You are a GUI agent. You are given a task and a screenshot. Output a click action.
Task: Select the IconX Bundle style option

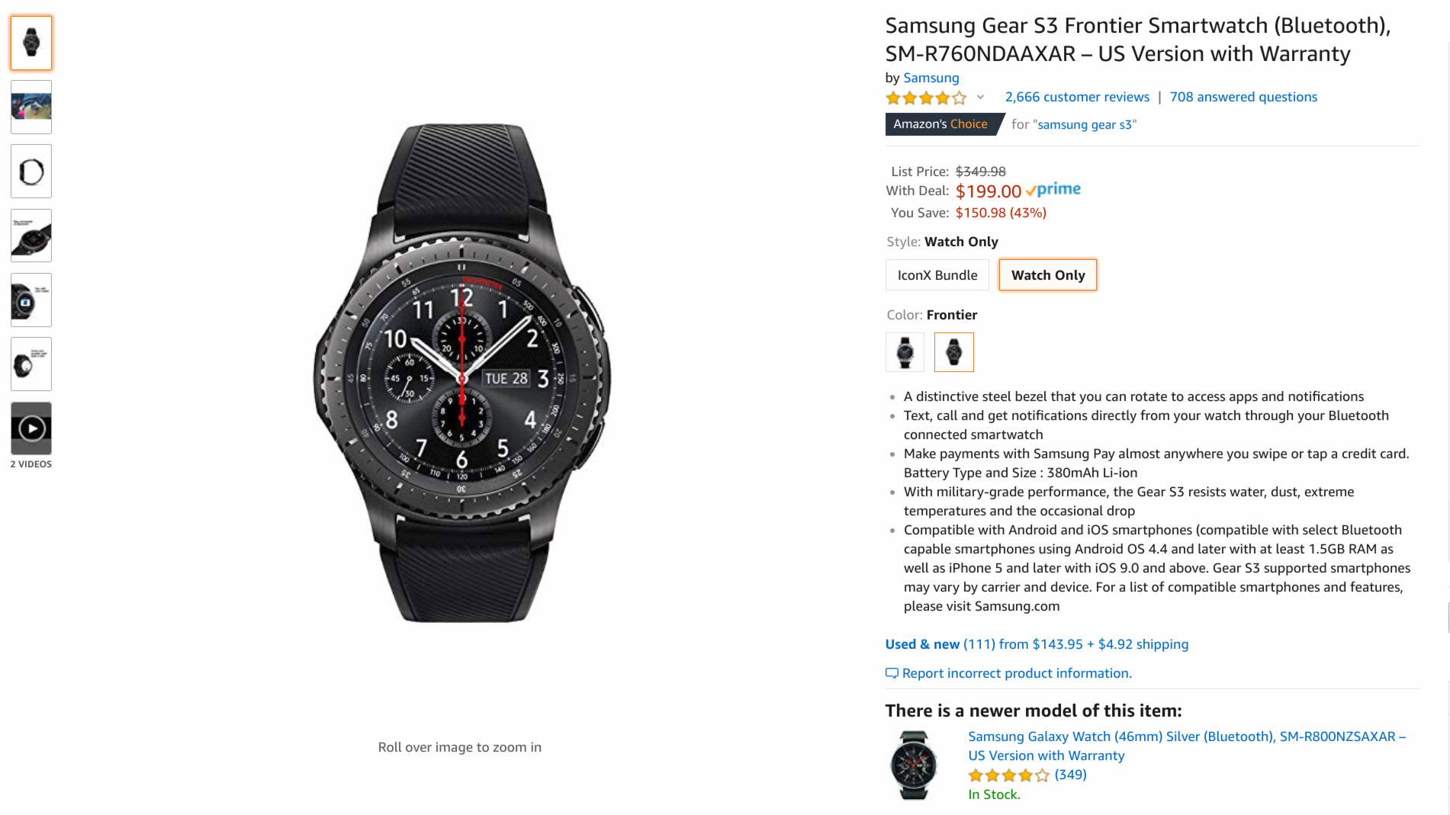[937, 275]
